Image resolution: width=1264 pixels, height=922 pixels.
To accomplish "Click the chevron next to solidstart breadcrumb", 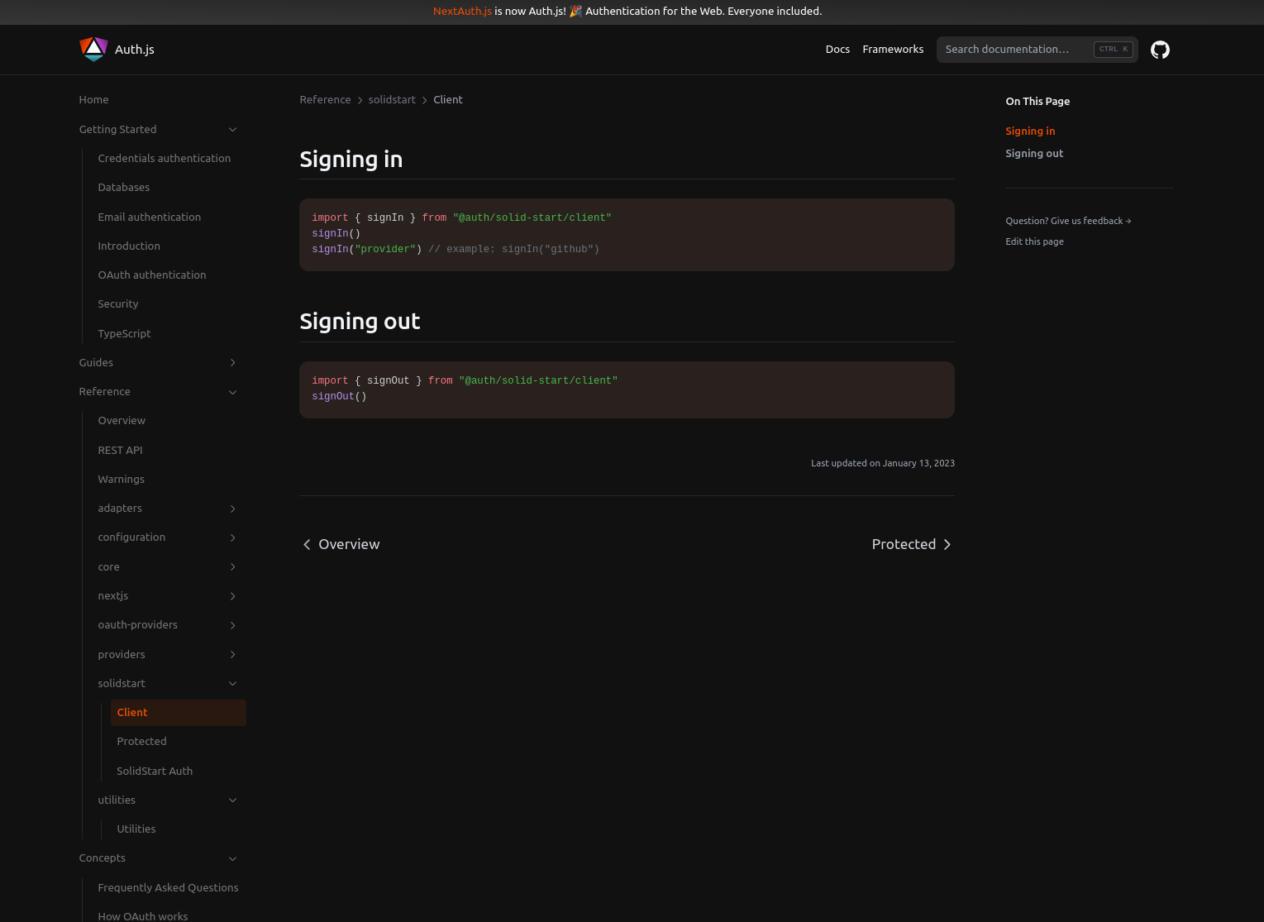I will pos(424,100).
